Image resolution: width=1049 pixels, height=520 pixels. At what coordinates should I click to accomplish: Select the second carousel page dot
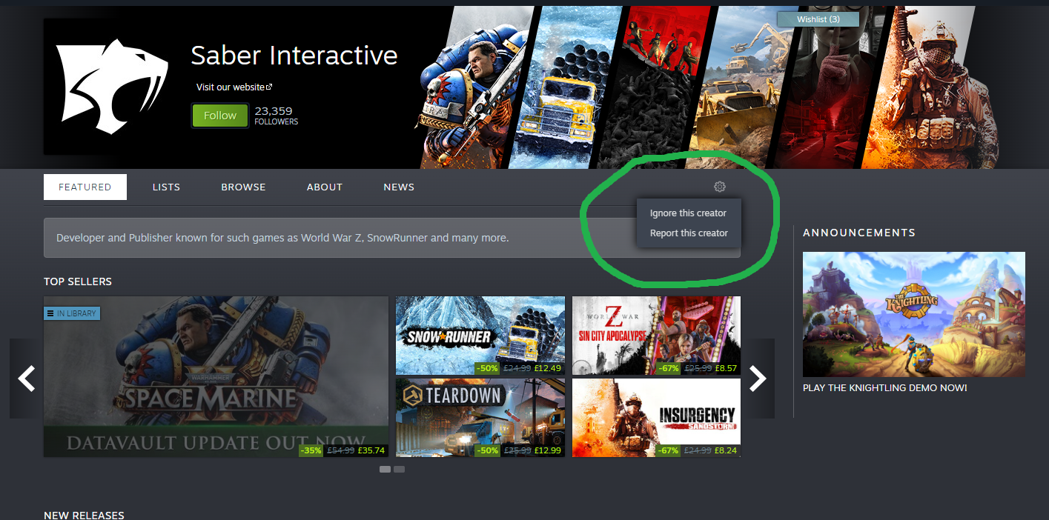(399, 469)
